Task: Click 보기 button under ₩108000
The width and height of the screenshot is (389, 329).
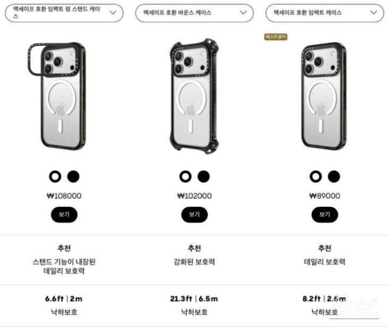Action: pyautogui.click(x=64, y=214)
